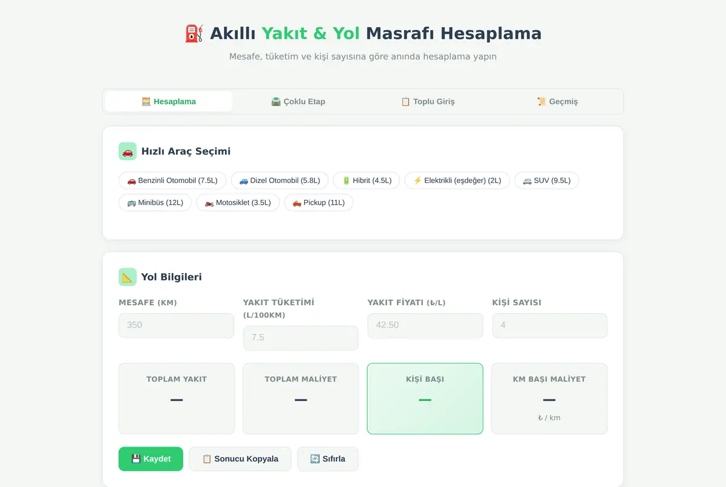Click the floppy disk icon on Kaydet
The width and height of the screenshot is (726, 487).
[136, 459]
